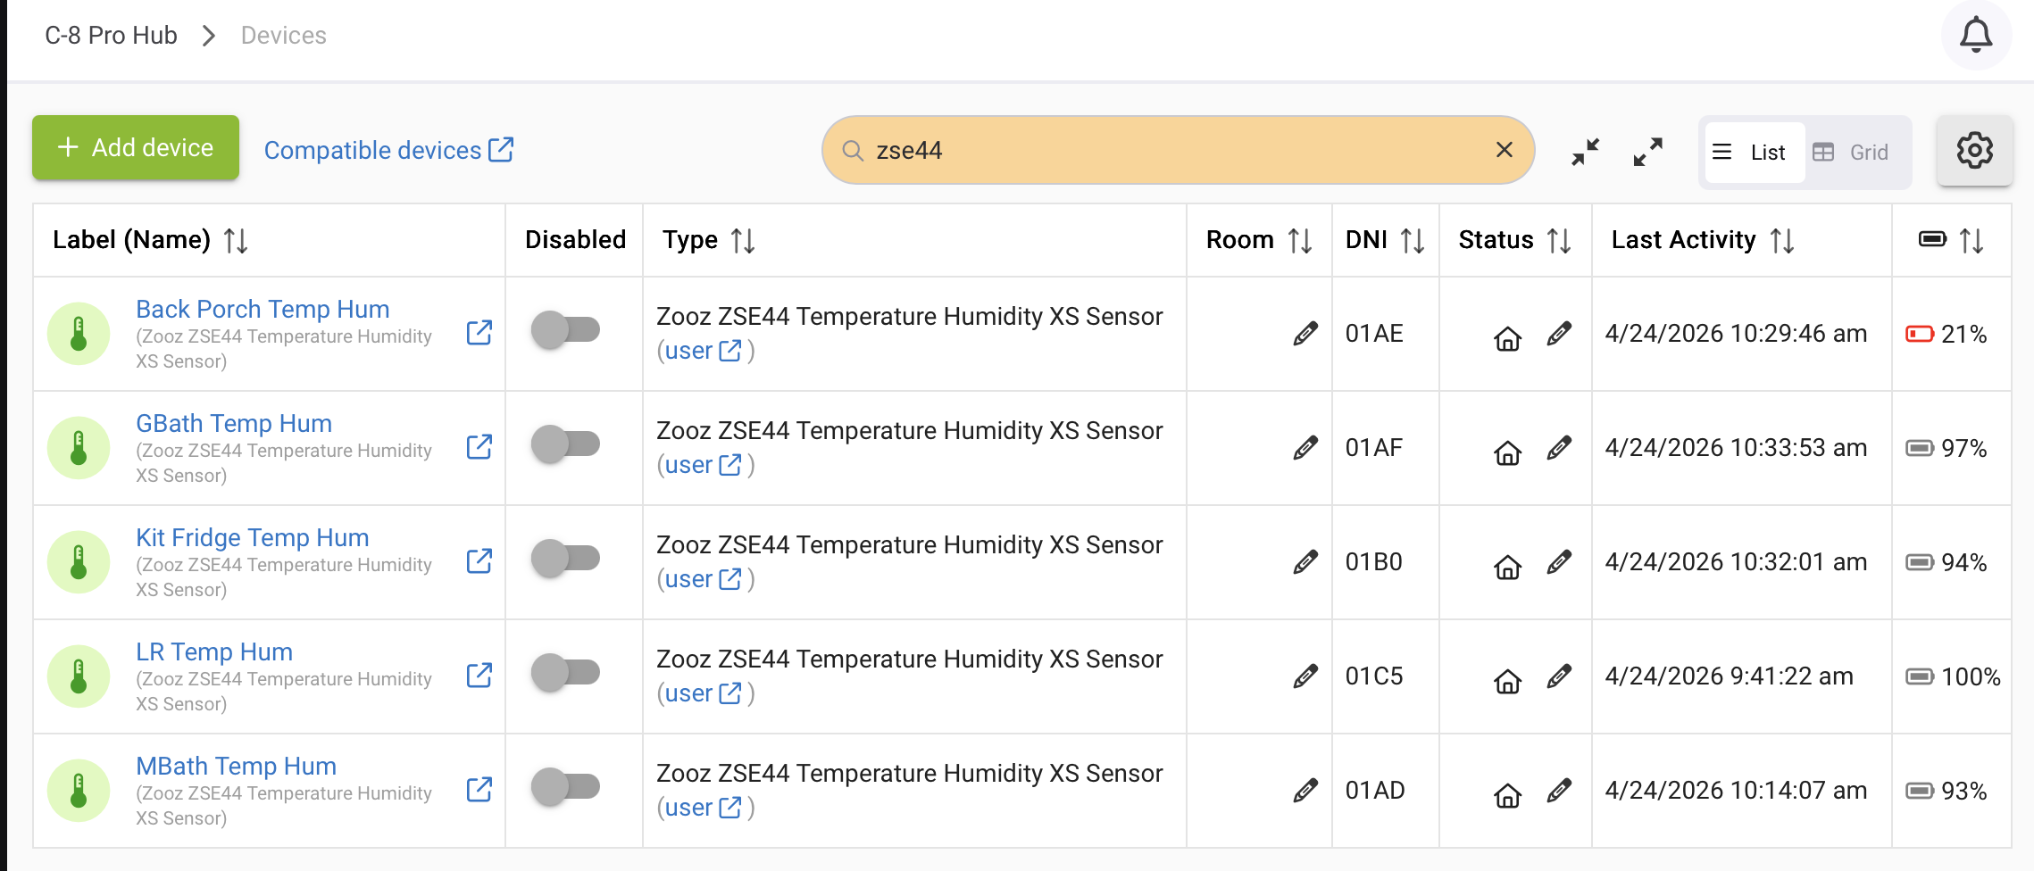Open the notifications bell
This screenshot has width=2034, height=871.
(x=1975, y=35)
